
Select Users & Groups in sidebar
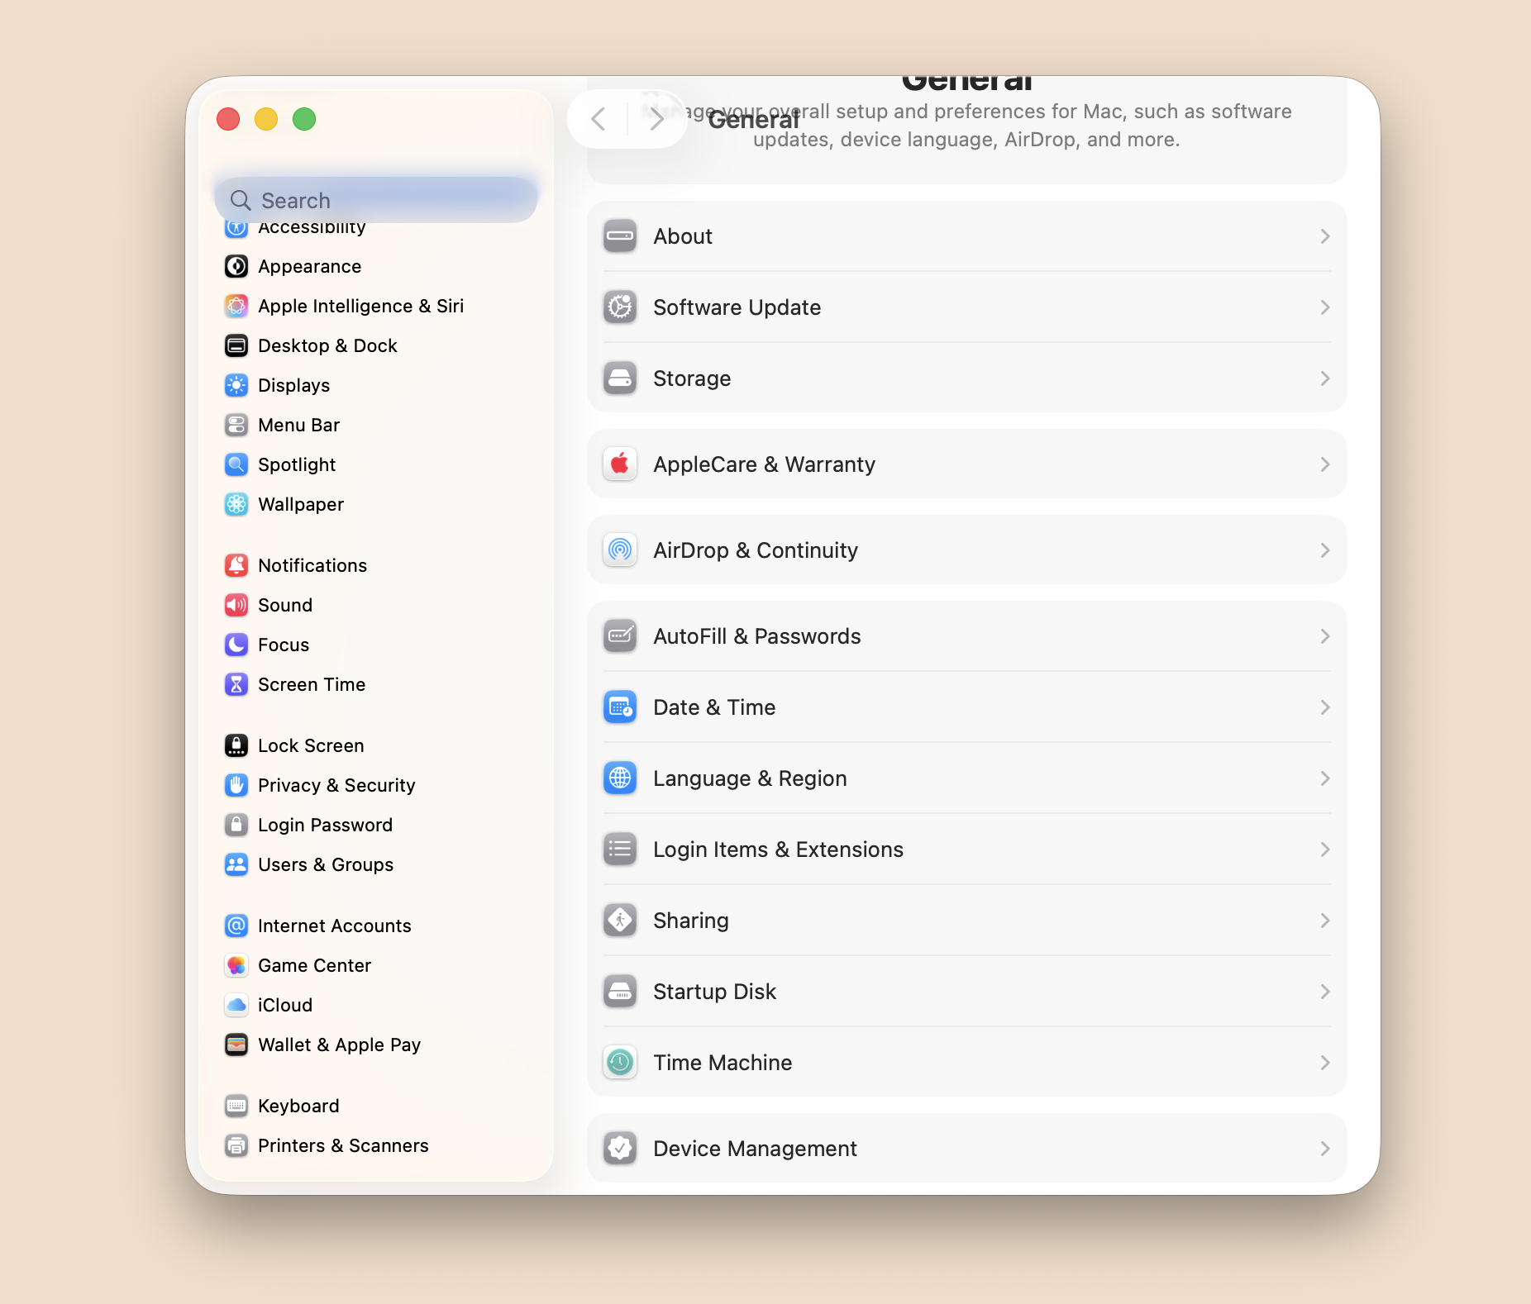point(376,864)
